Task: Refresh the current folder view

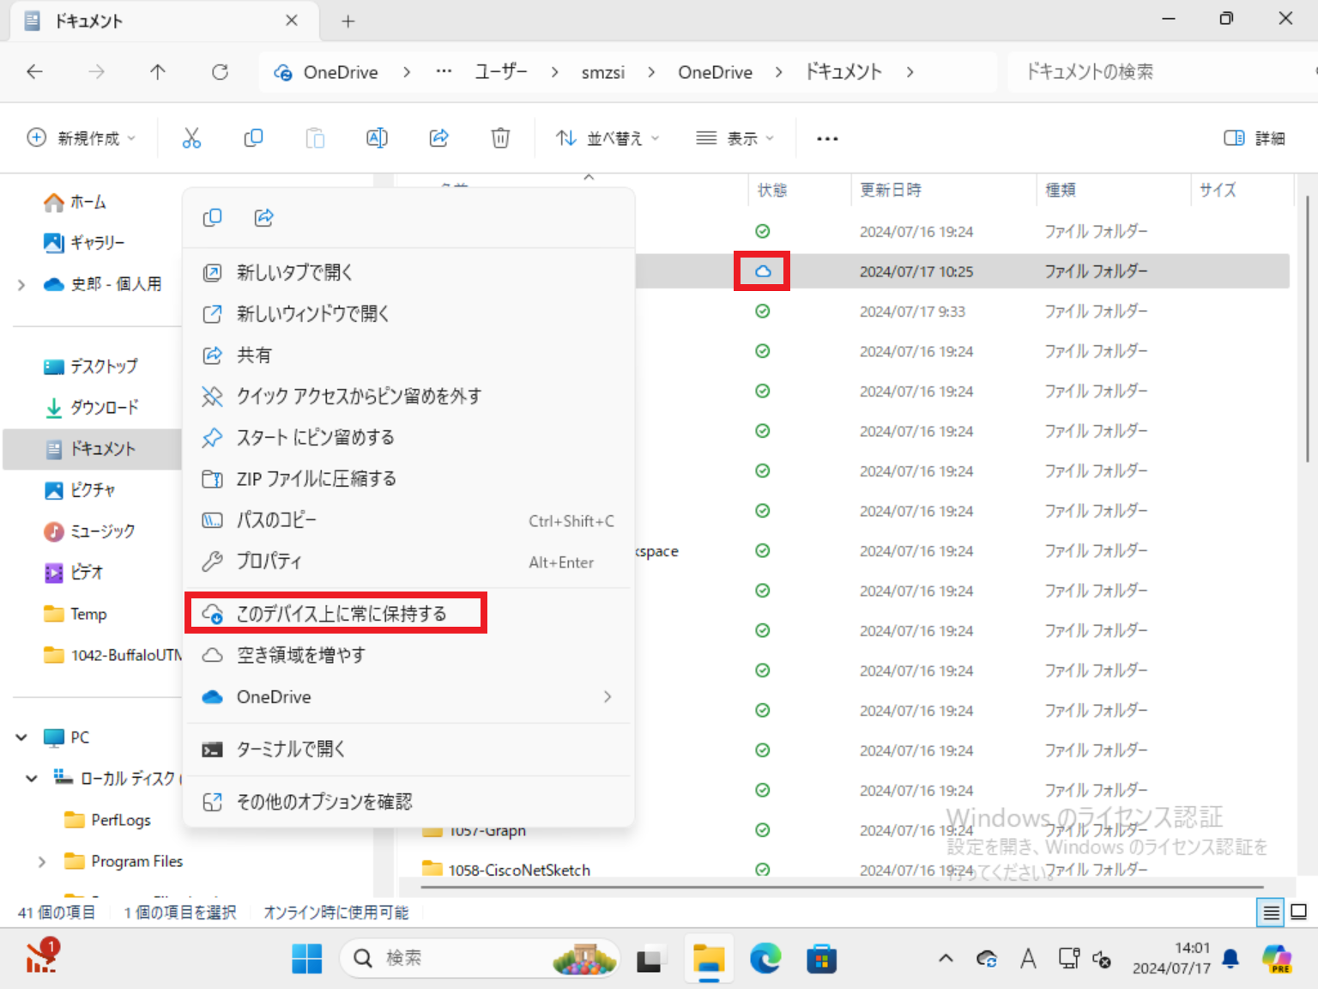Action: pyautogui.click(x=220, y=72)
